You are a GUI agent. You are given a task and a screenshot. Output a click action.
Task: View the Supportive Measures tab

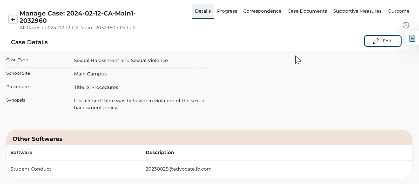(357, 11)
